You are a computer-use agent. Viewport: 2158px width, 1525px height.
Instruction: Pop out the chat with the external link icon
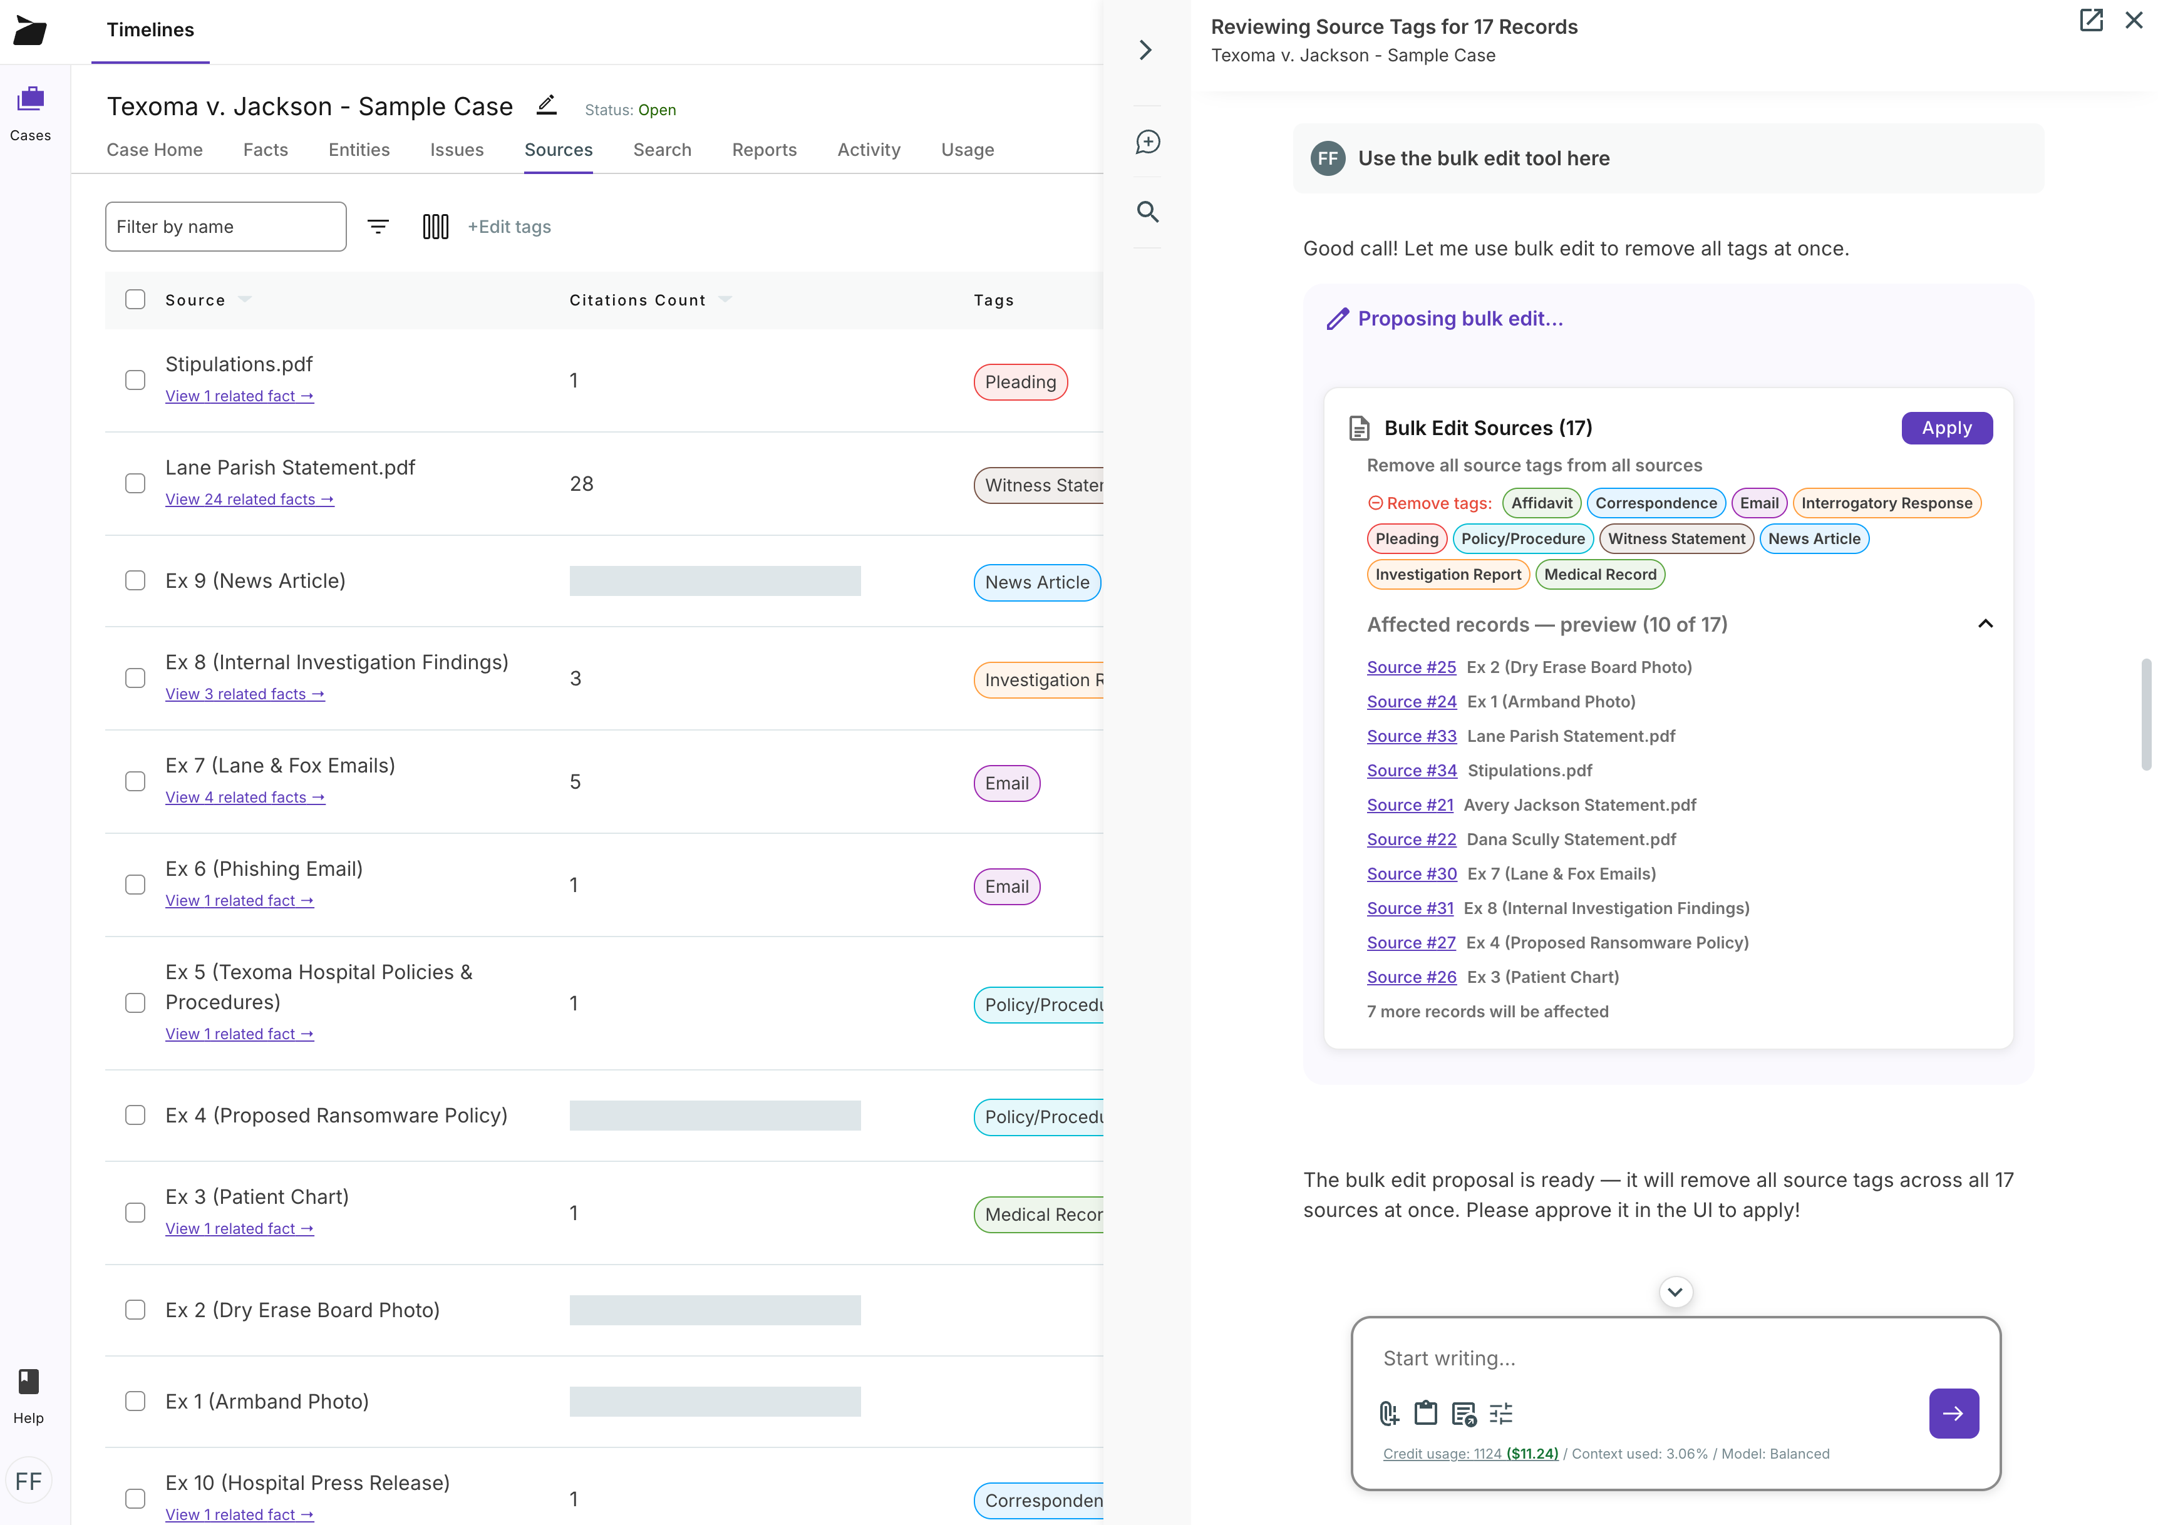coord(2091,20)
